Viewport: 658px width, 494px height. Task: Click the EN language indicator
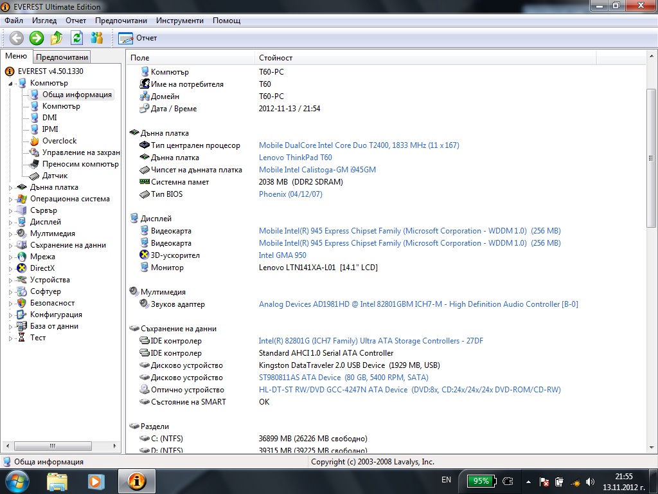coord(446,480)
